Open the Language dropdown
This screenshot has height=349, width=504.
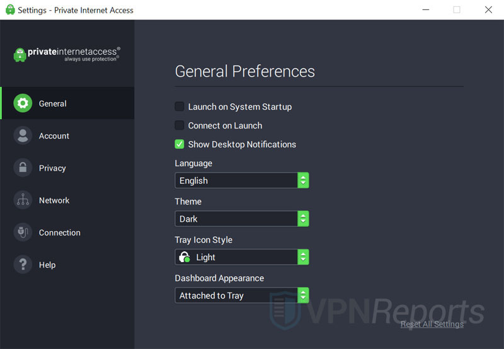pos(241,181)
